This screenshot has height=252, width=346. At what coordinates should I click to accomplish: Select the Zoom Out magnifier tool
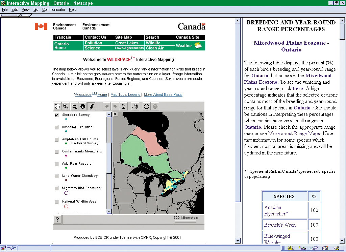74,106
